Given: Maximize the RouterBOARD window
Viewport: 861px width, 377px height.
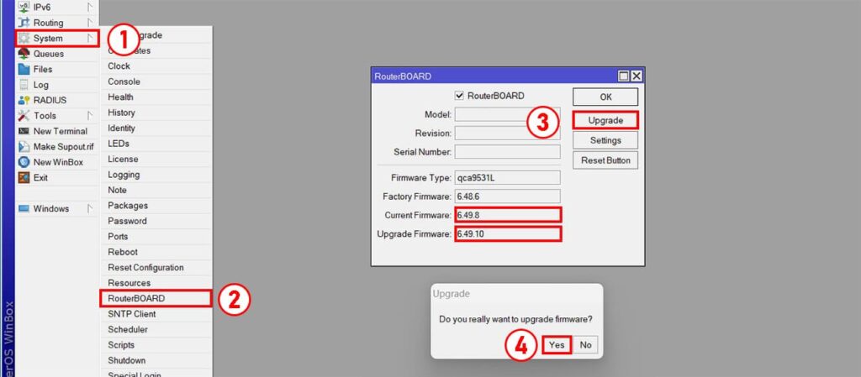Looking at the screenshot, I should tap(625, 76).
